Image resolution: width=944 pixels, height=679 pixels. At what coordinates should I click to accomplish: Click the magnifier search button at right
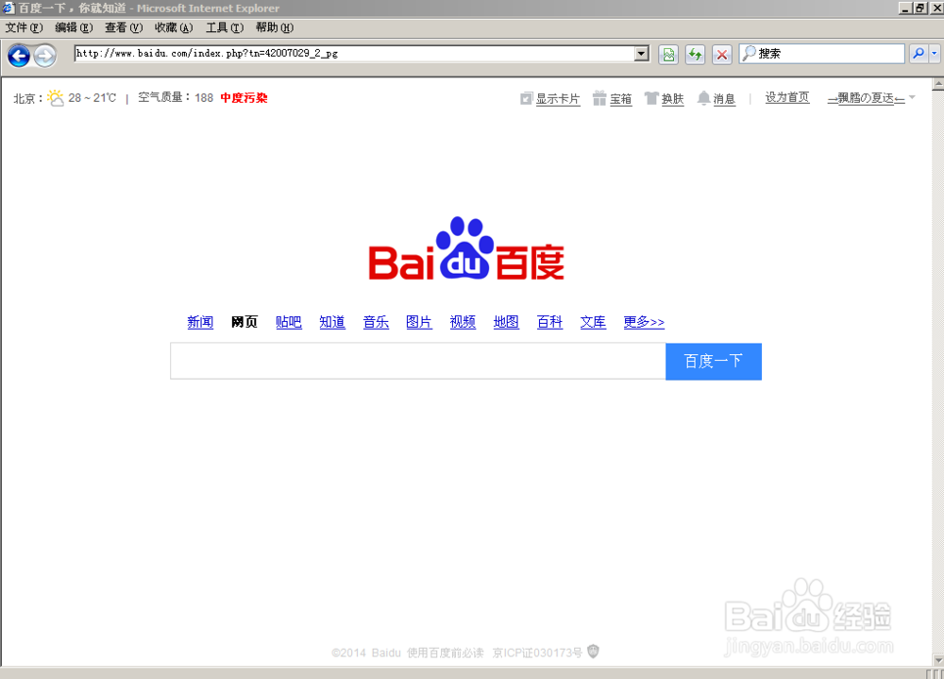[919, 54]
